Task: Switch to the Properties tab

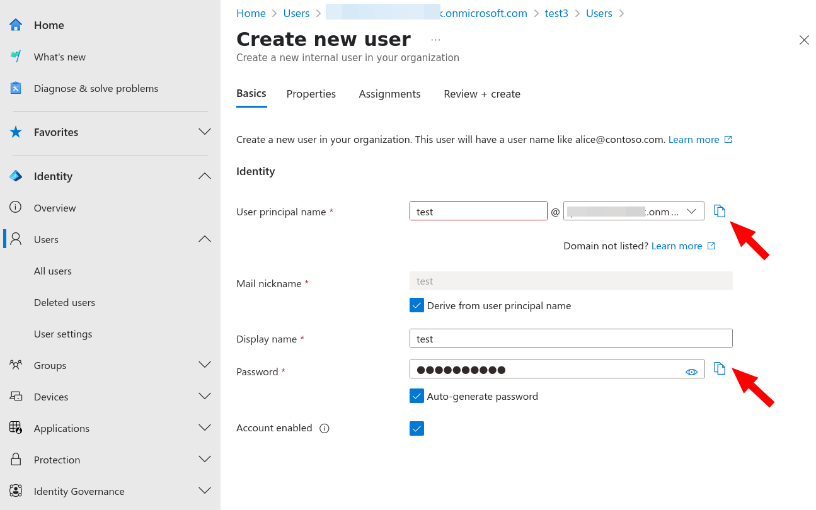Action: pyautogui.click(x=311, y=94)
